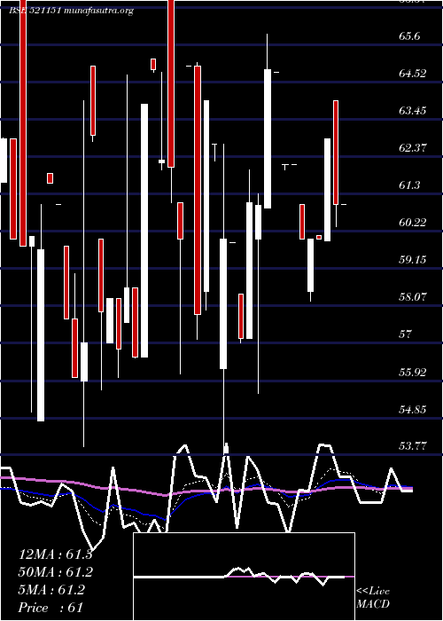Click the BSE 521151 munafasutra.org title
443x621 pixels.
[x=71, y=11]
